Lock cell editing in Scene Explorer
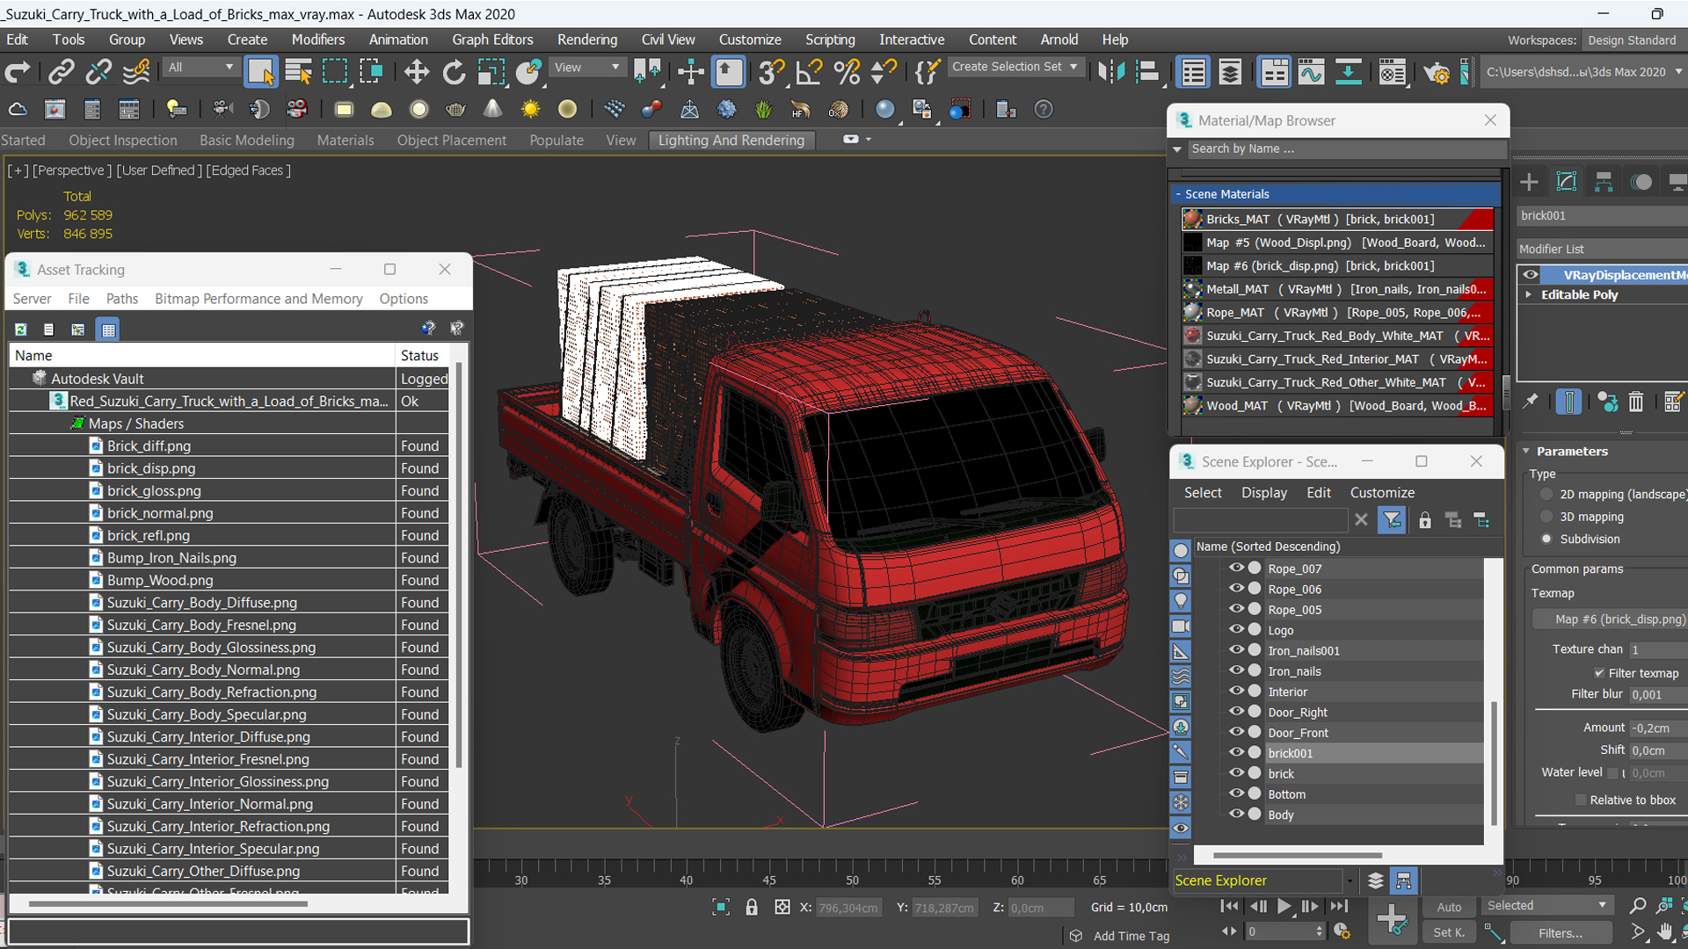Screen dimensions: 1688x949 click(x=1425, y=520)
